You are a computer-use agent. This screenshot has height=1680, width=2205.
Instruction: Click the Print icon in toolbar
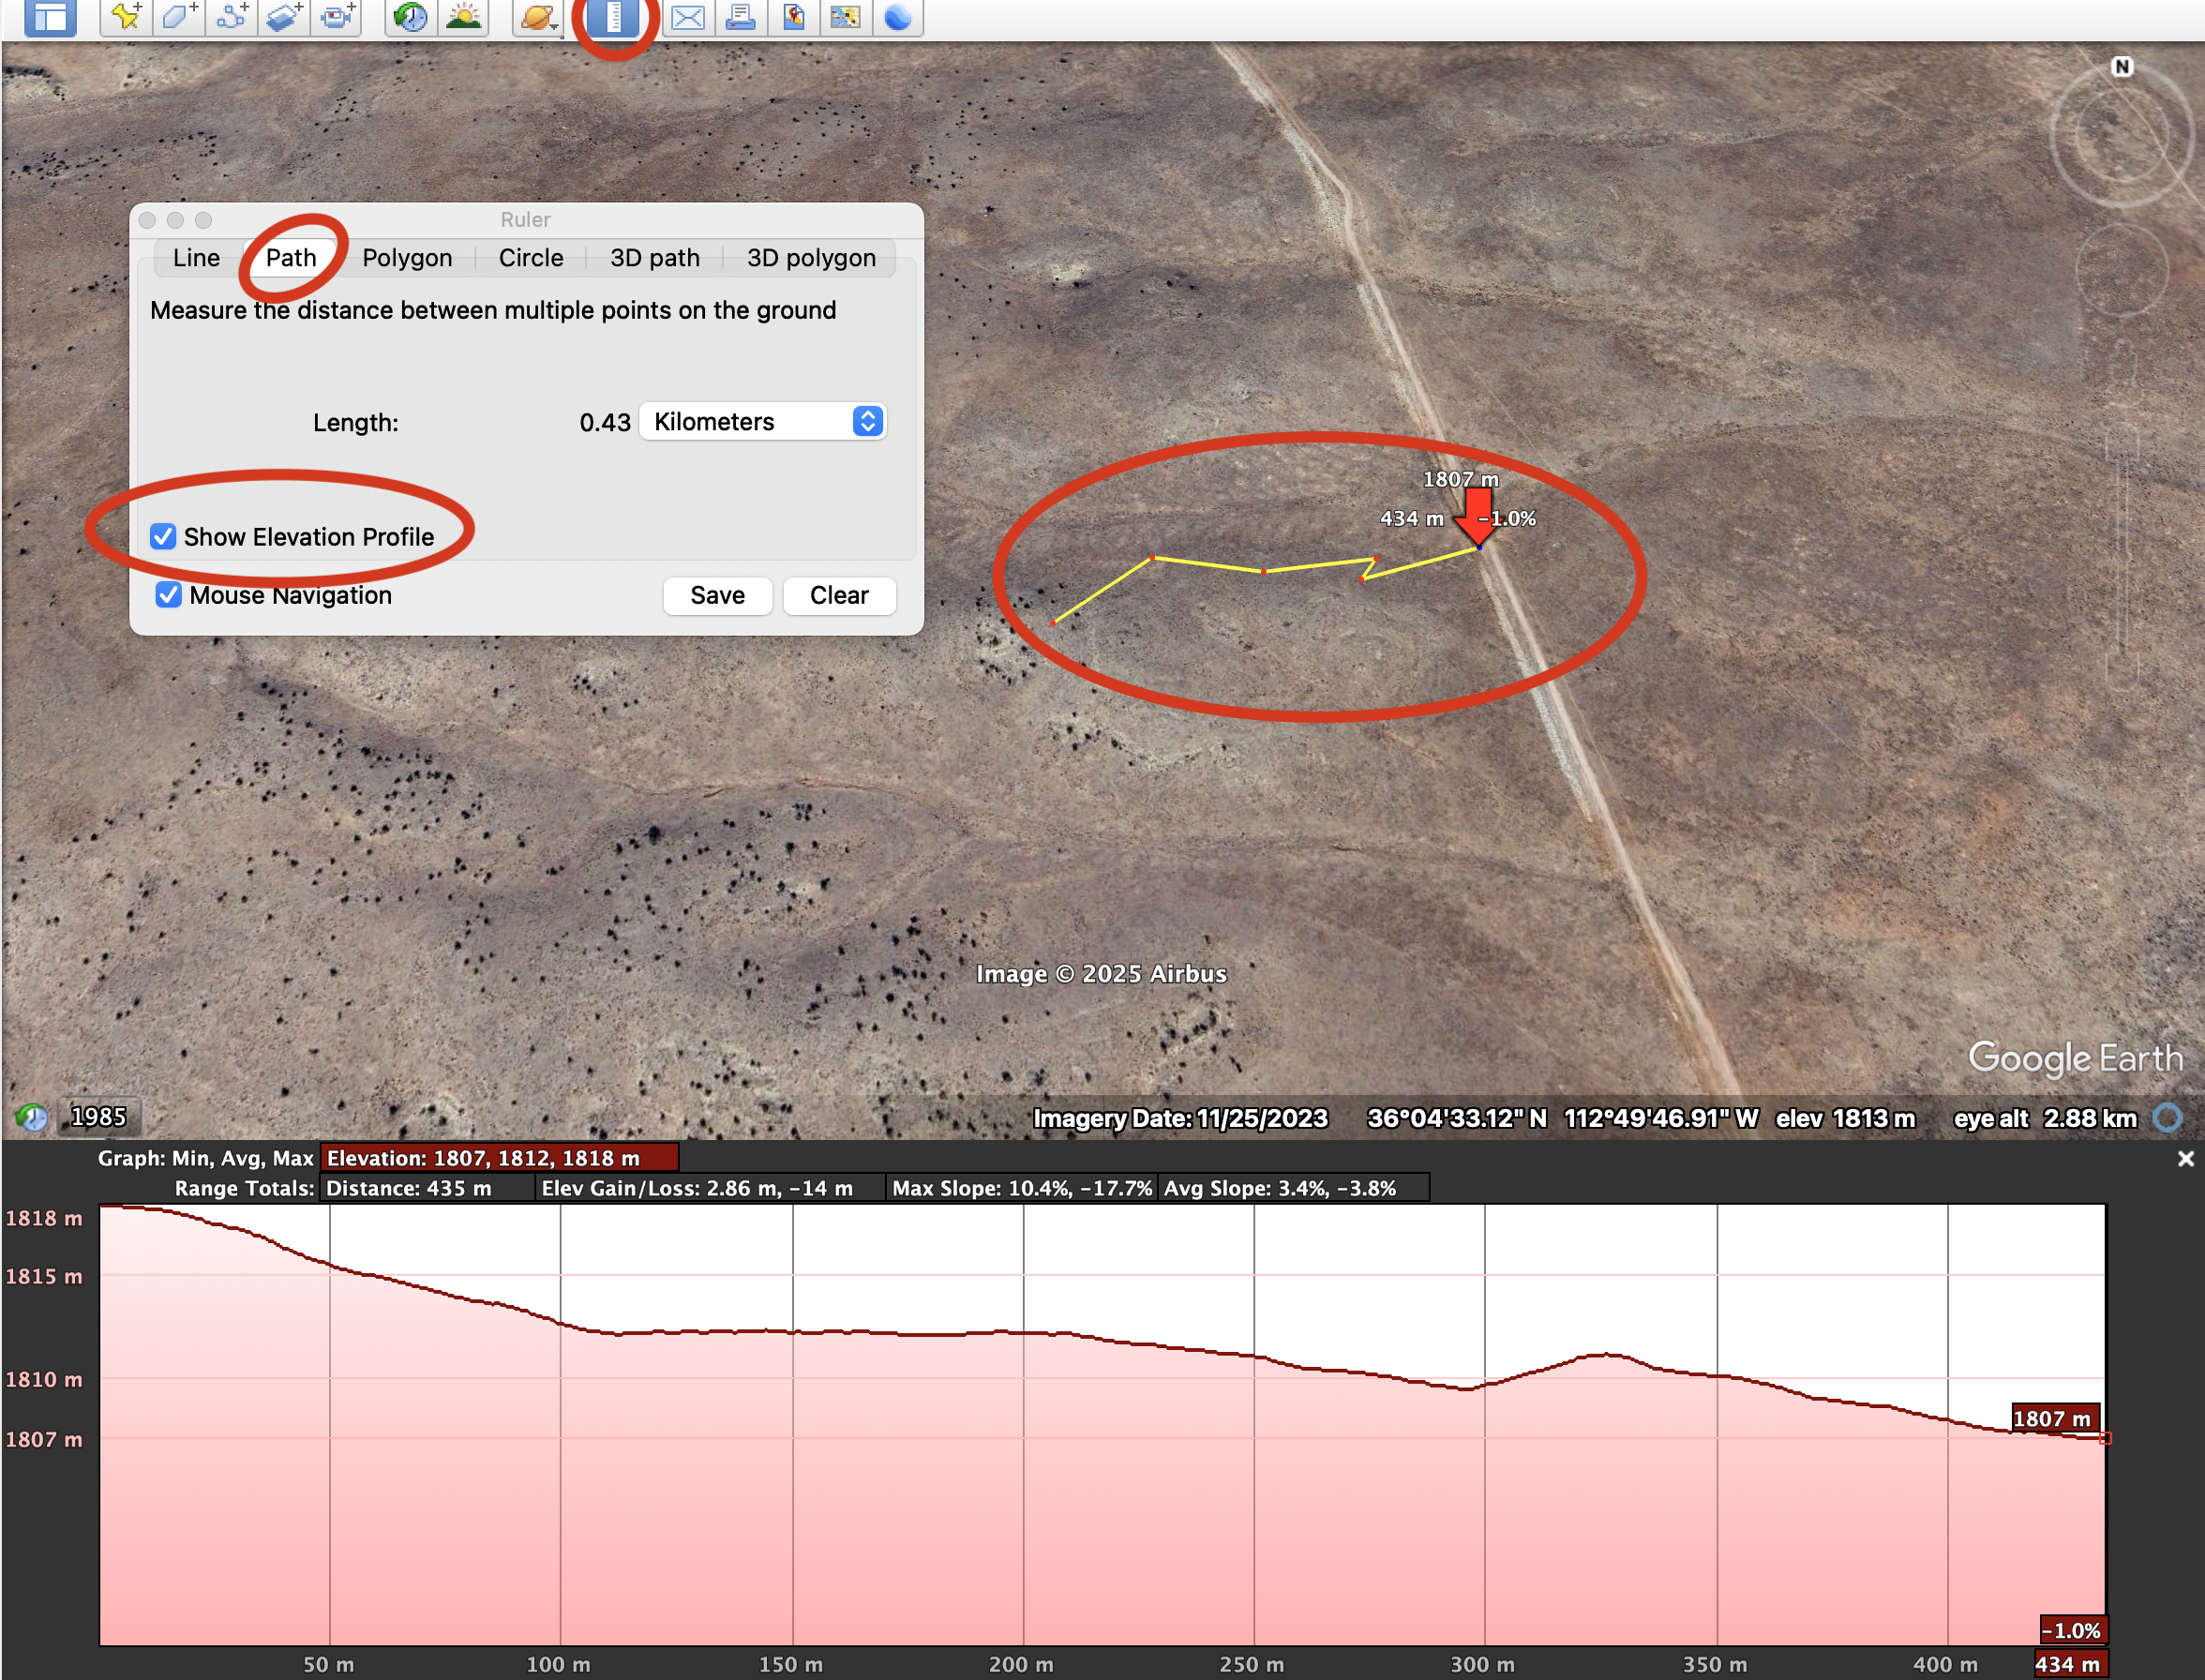pyautogui.click(x=740, y=16)
